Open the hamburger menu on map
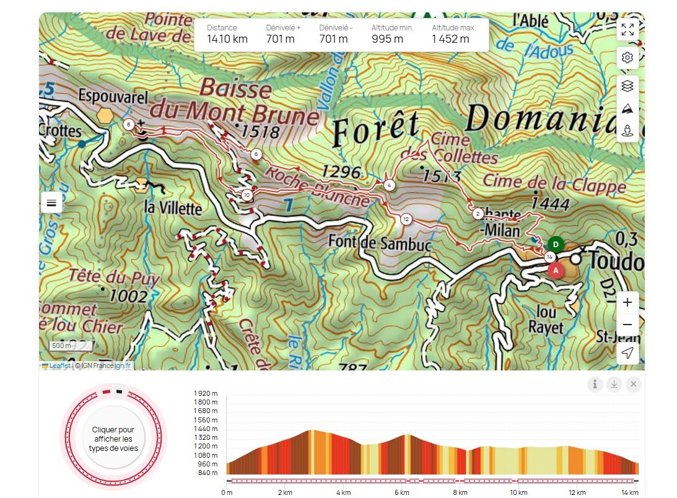This screenshot has height=498, width=677. 51,203
